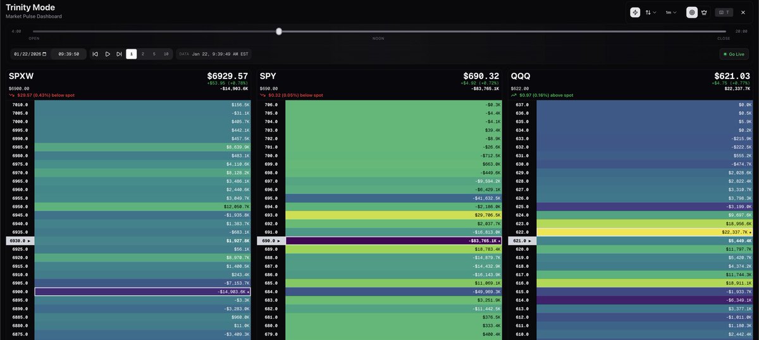Click the Trinity Mode title

pos(30,8)
